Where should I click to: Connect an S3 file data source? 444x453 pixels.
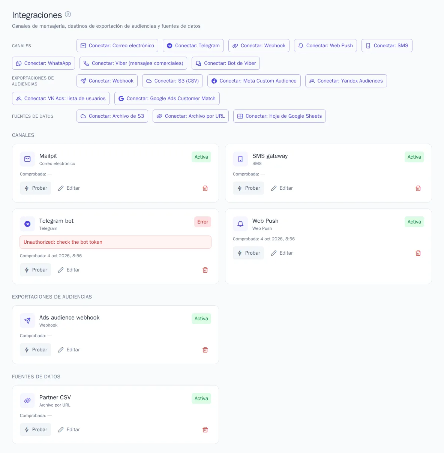[112, 116]
